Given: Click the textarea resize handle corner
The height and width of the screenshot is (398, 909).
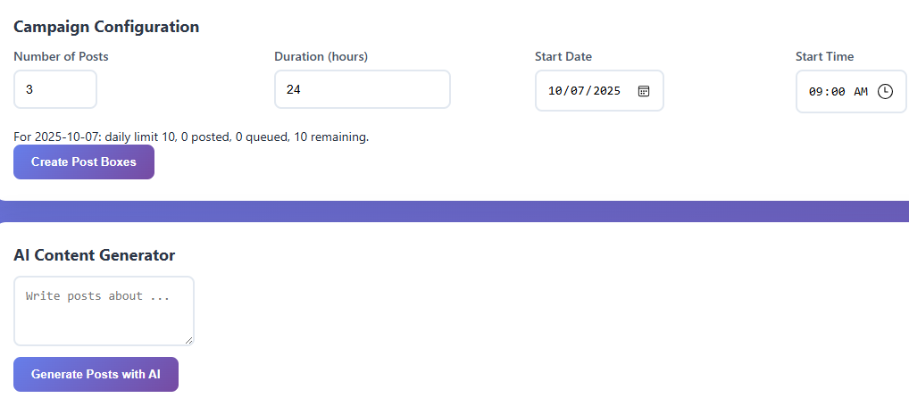Looking at the screenshot, I should pyautogui.click(x=189, y=340).
